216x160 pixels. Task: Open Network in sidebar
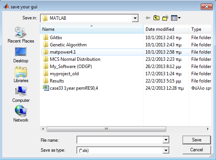point(21,114)
